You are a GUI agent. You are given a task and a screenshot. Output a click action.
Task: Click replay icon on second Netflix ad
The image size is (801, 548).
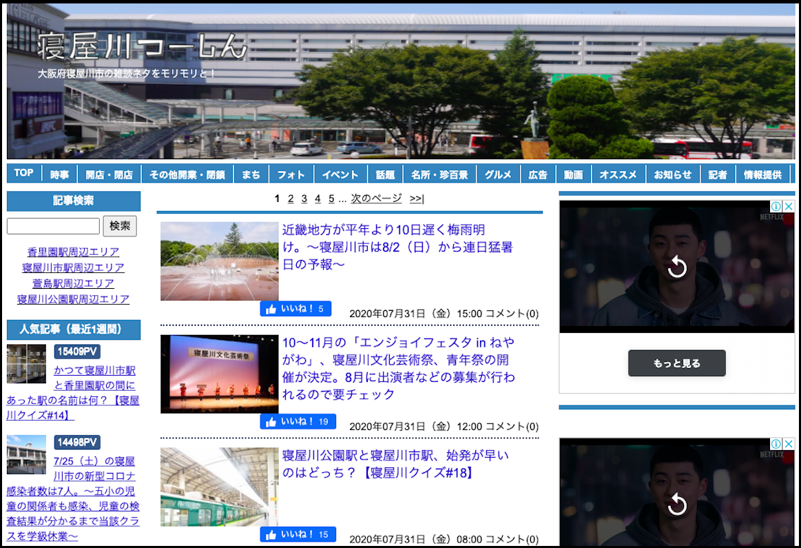[x=677, y=505]
